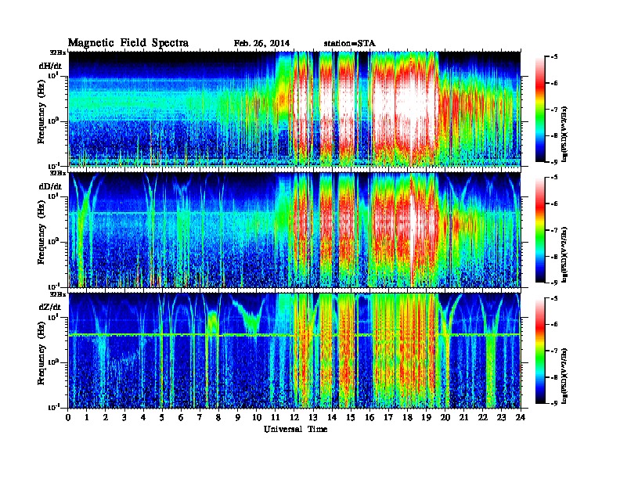620x479 pixels.
Task: Click the time axis tick label "4"
Action: coord(143,417)
